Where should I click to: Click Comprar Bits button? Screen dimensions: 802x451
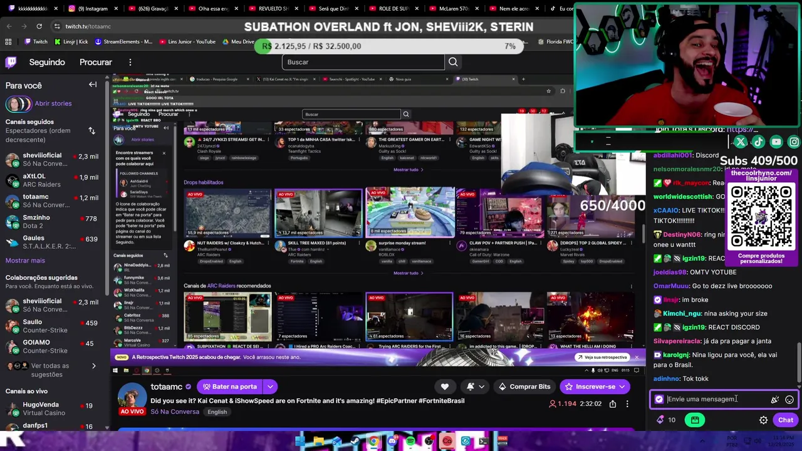524,386
